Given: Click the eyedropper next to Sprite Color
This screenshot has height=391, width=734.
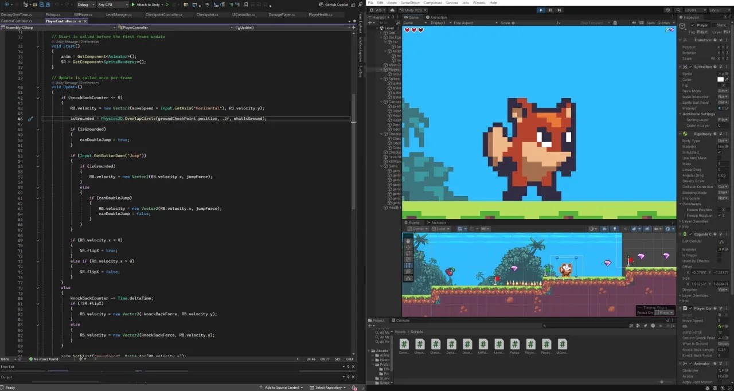Looking at the screenshot, I should tap(727, 79).
